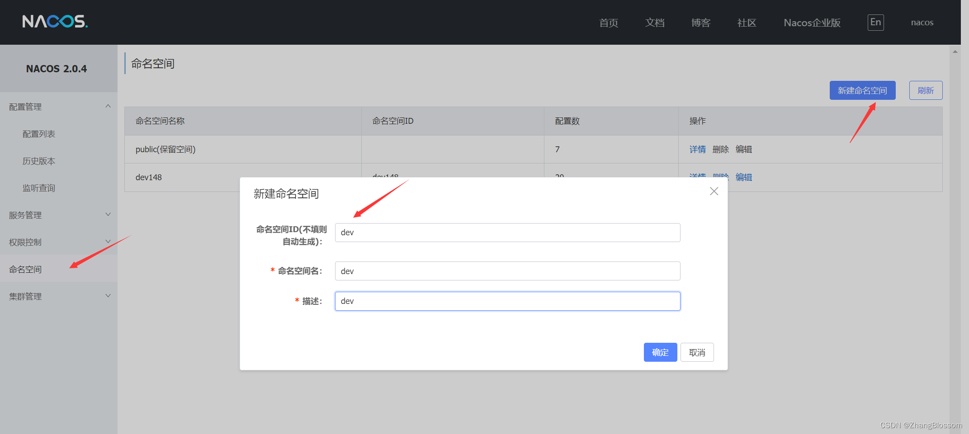
Task: Open 详情 for public namespace
Action: point(697,149)
